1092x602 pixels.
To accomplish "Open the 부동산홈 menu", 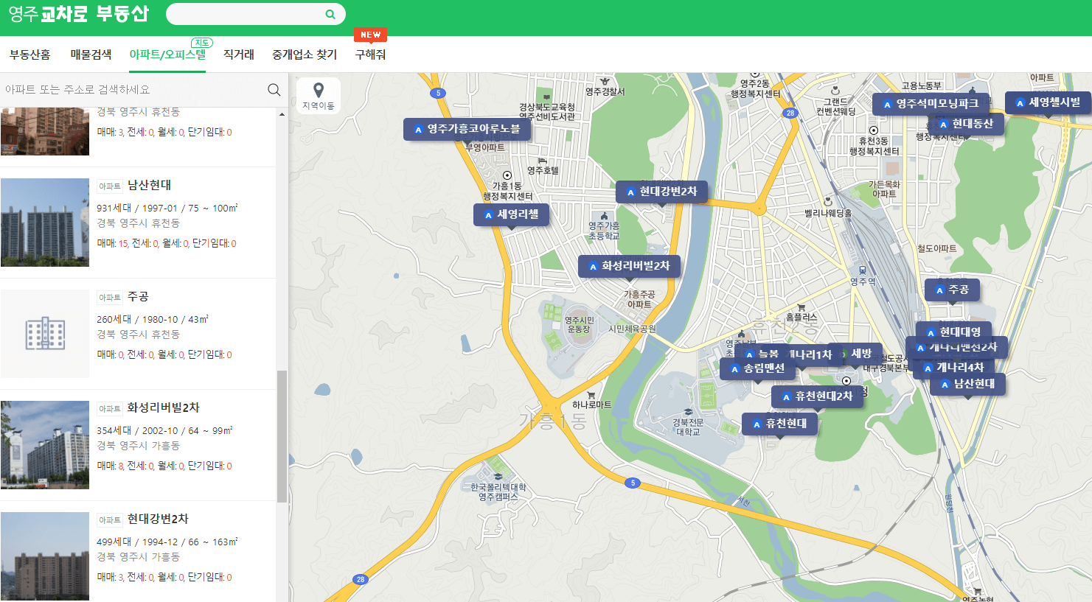I will click(30, 55).
